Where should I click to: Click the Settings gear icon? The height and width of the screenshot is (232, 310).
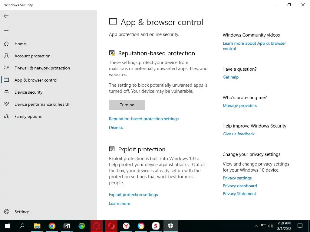point(6,211)
